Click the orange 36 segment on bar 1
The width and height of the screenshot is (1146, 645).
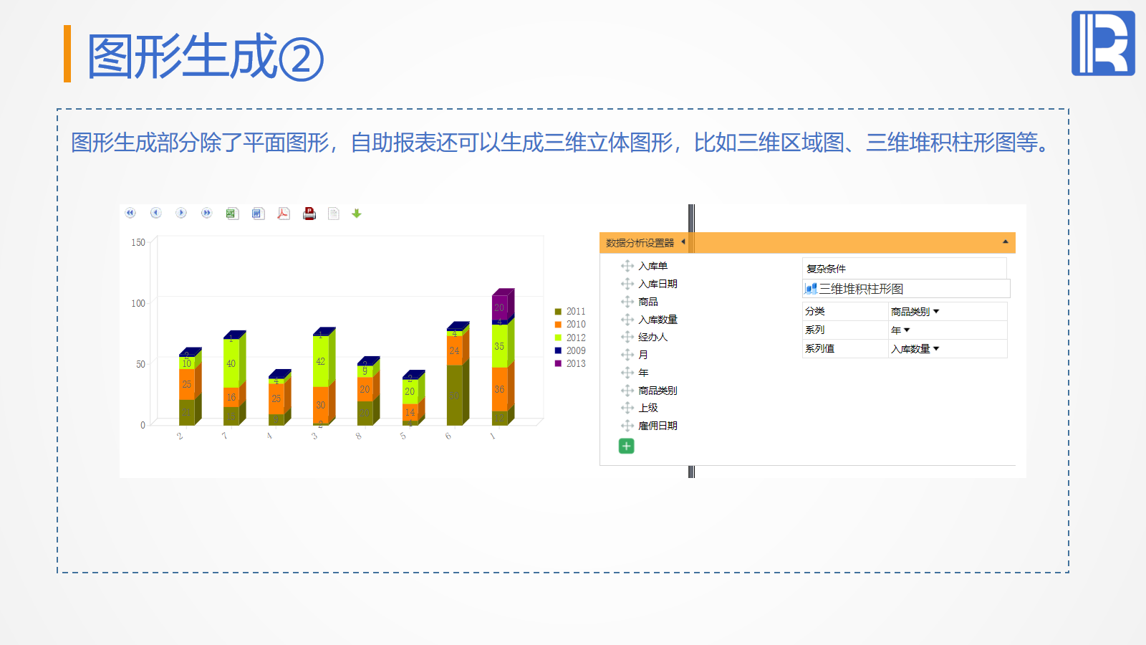tap(499, 389)
